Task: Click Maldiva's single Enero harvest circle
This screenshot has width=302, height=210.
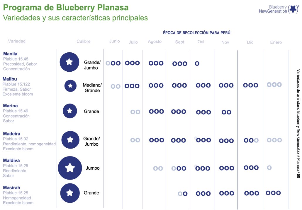Action: coord(269,168)
